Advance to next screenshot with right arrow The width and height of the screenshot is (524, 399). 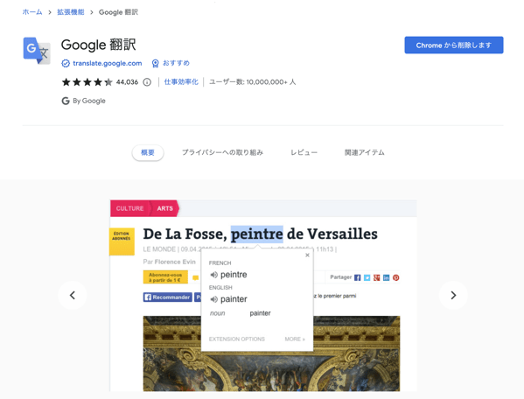pos(453,295)
